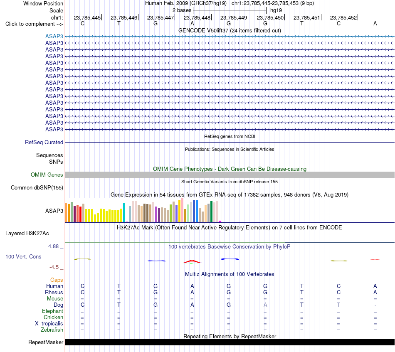Viewport: 395px width, 352px height.
Task: Open the OMIM Gene Phenotypes track title
Action: pos(230,169)
